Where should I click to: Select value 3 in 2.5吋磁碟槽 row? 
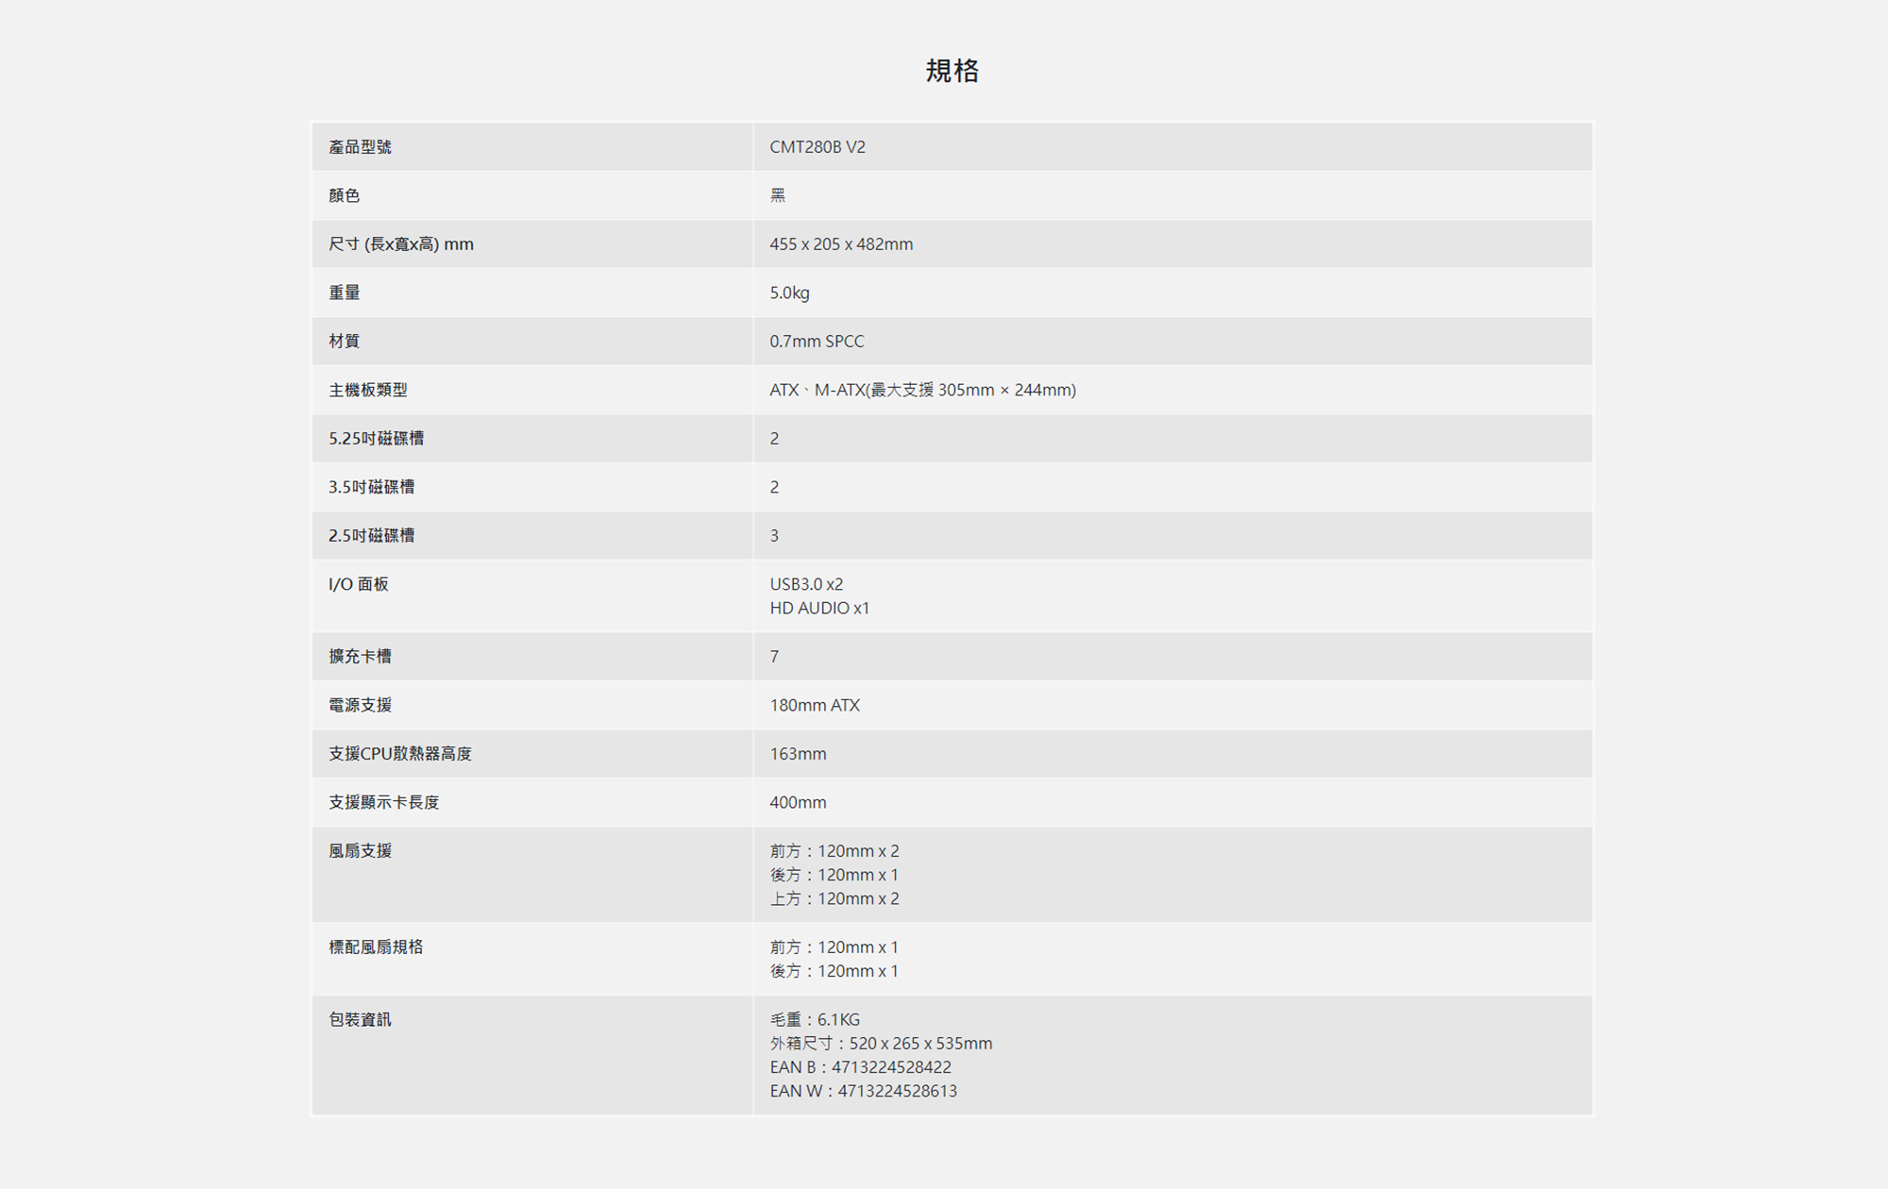point(774,536)
